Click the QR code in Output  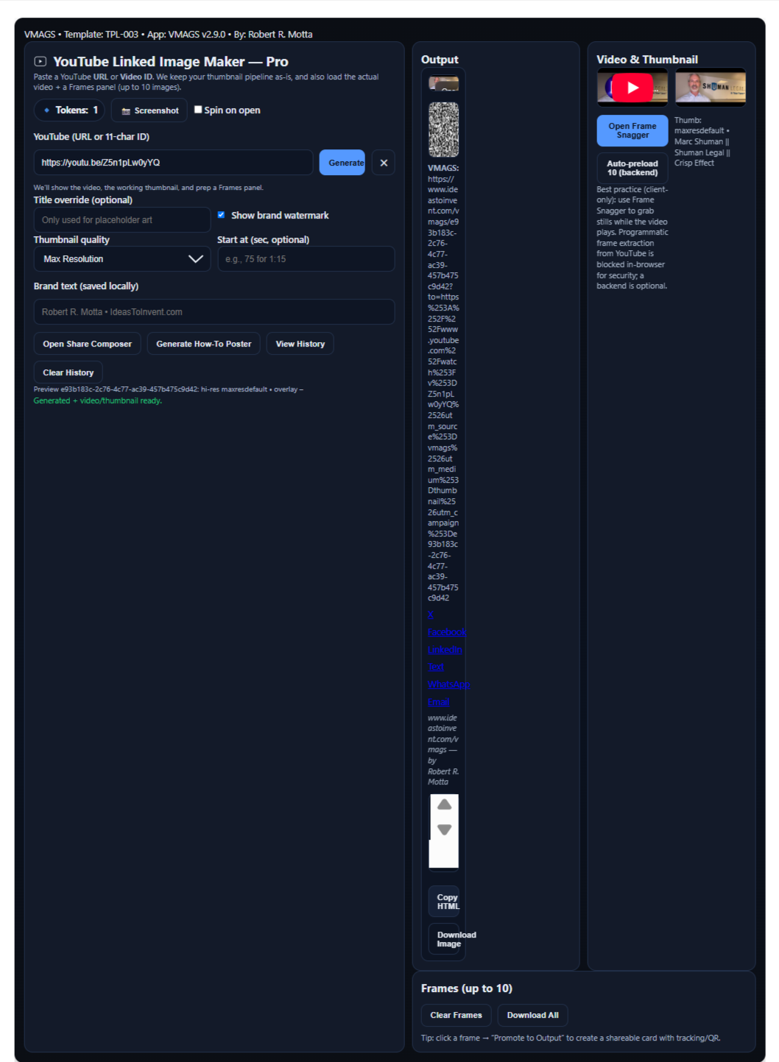444,130
